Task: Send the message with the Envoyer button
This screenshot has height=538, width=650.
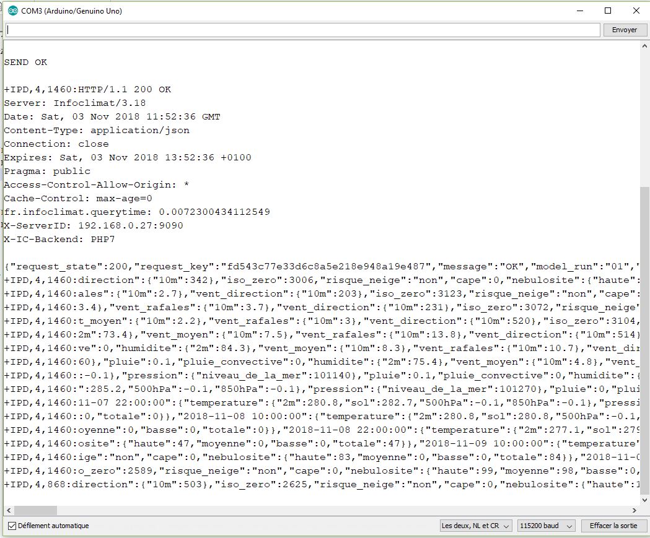Action: click(625, 30)
